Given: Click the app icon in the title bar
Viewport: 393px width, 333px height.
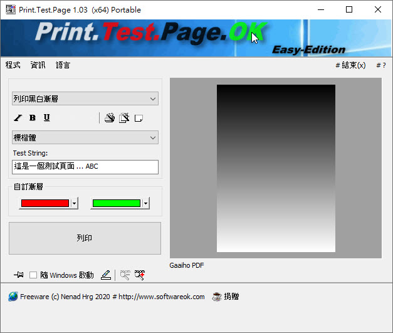Looking at the screenshot, I should [x=11, y=9].
